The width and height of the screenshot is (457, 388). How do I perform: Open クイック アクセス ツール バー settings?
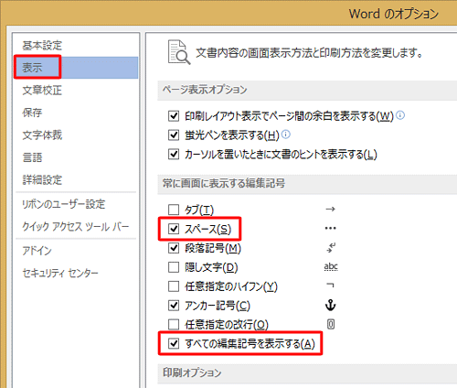tap(75, 227)
